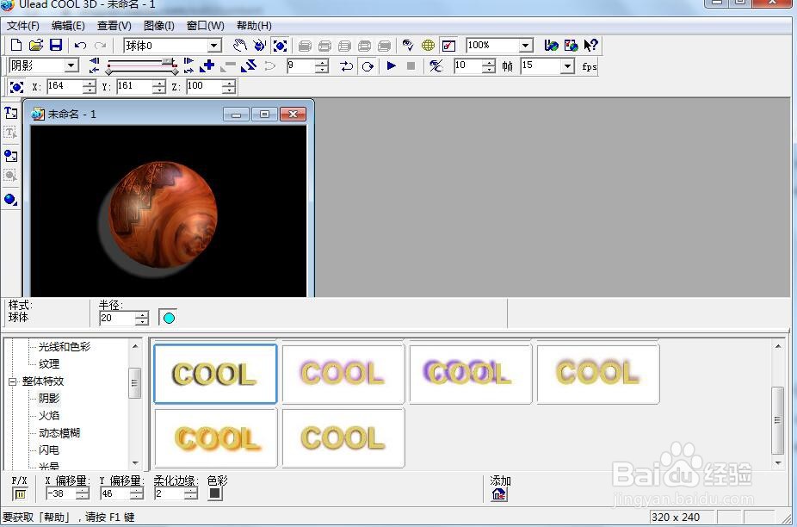Open the fps value dropdown
This screenshot has height=527, width=797.
pos(567,65)
